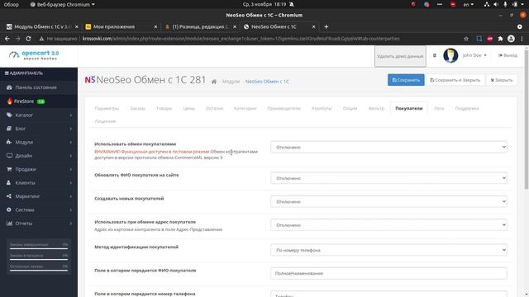This screenshot has height=297, width=529.
Task: Click the Закрыть button
Action: (x=502, y=80)
